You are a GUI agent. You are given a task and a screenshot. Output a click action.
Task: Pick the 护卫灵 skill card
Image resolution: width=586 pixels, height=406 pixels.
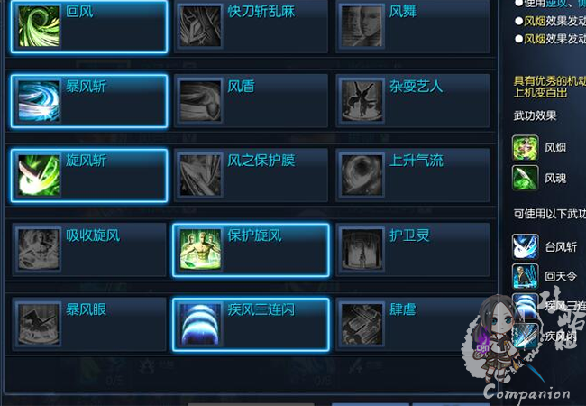(413, 250)
